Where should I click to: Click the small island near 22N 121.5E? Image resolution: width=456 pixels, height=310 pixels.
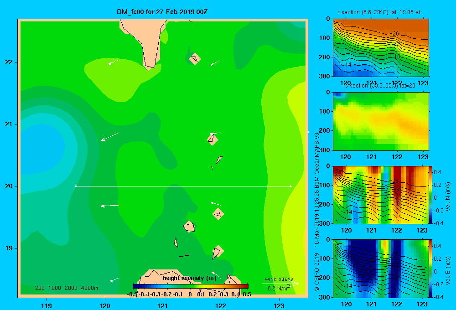pos(195,59)
